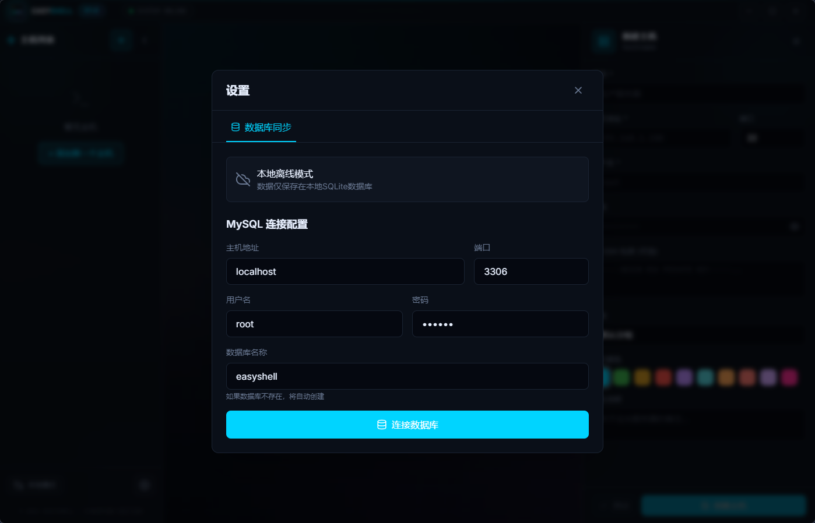Pick the teal color swatch
The height and width of the screenshot is (523, 815).
point(705,377)
